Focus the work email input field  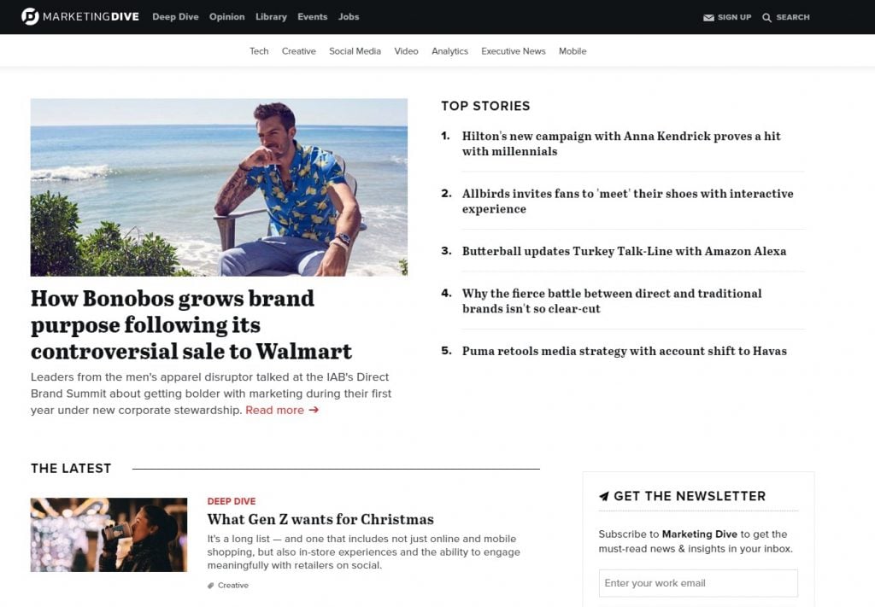698,583
